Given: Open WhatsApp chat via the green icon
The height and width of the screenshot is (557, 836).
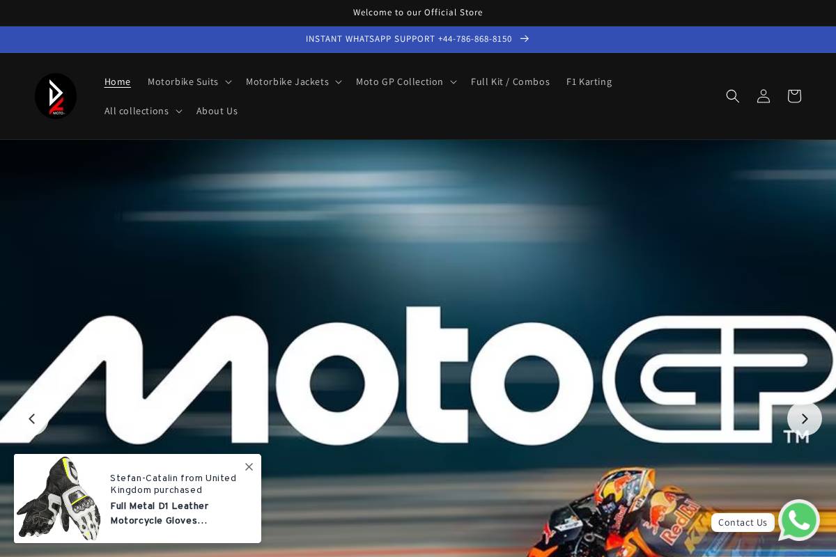Looking at the screenshot, I should (x=798, y=520).
